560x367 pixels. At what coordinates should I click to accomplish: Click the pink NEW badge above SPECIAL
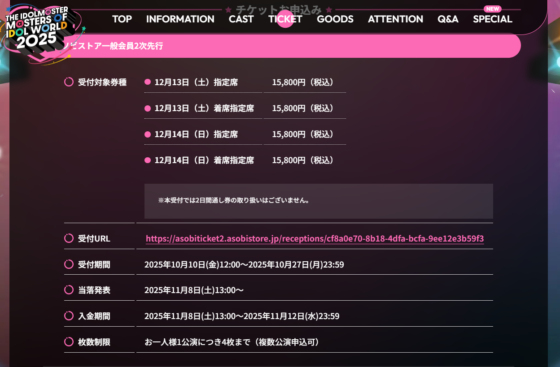click(493, 9)
